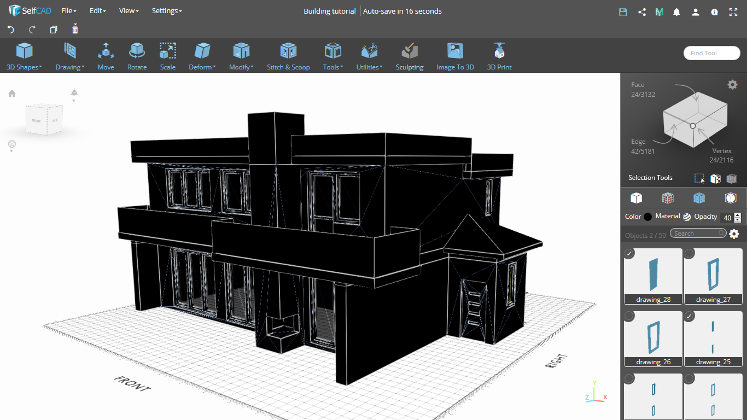This screenshot has height=420, width=747.
Task: Open the camera perspective dropdown icon
Action: point(74,94)
